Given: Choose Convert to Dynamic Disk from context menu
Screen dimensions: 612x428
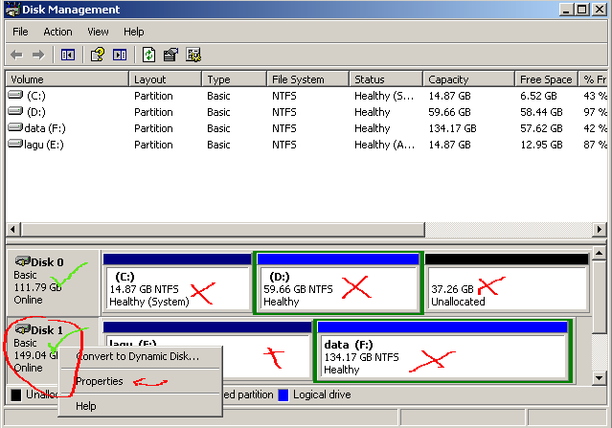Looking at the screenshot, I should point(140,356).
